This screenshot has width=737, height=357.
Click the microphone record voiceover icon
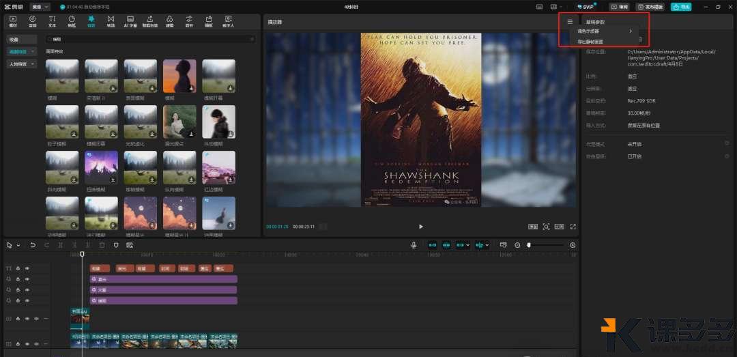coord(414,245)
